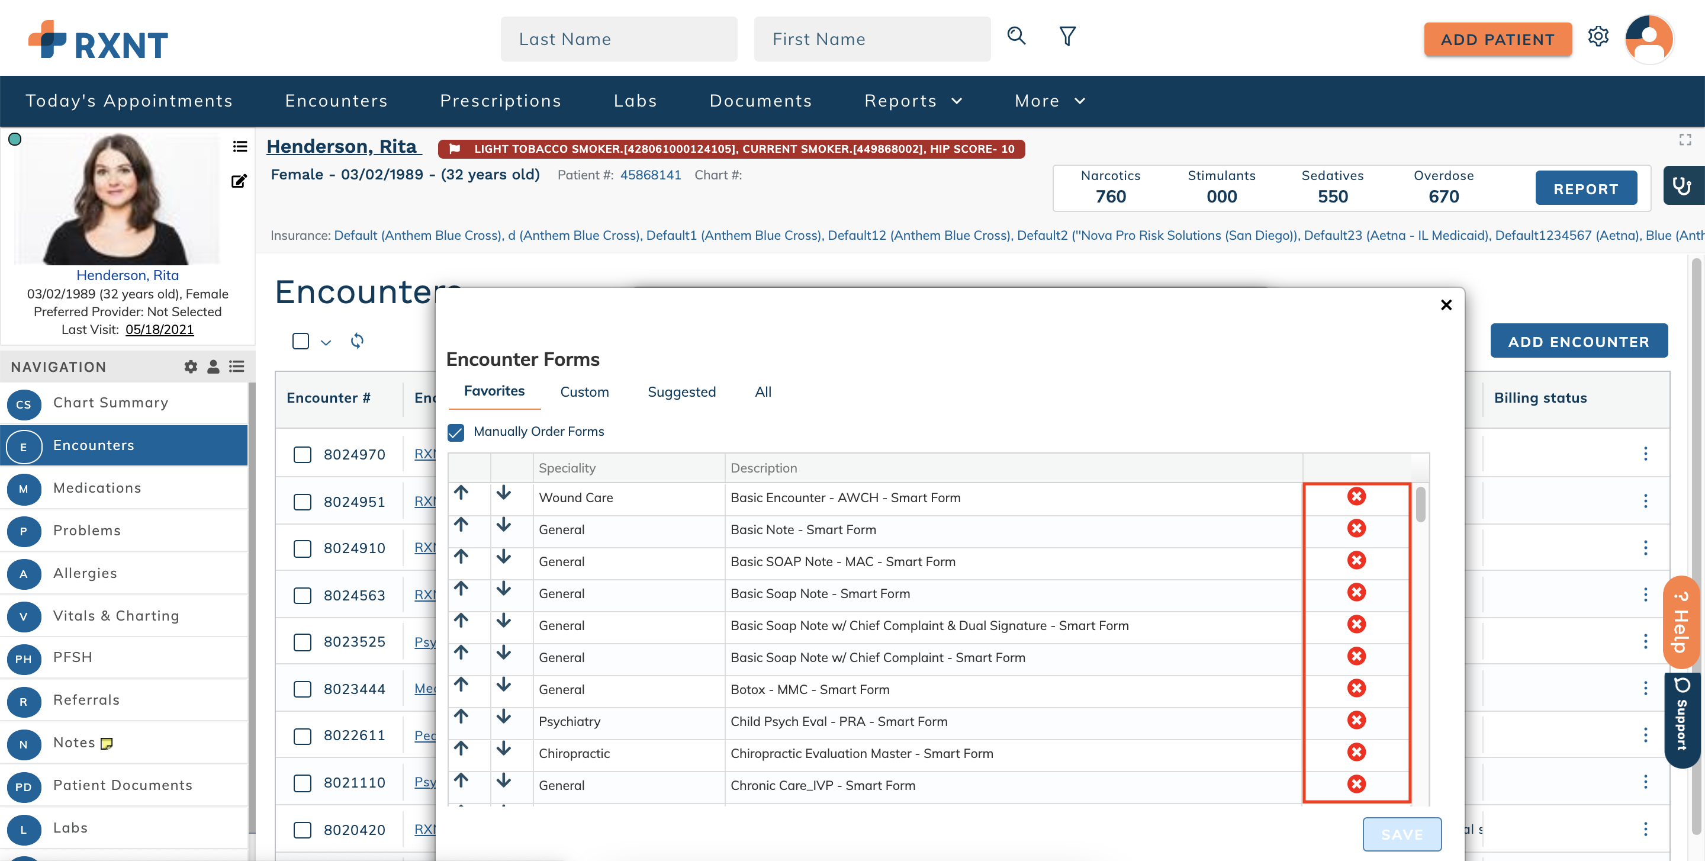Open the chevron beside the select-all checkbox
The width and height of the screenshot is (1705, 861).
325,342
